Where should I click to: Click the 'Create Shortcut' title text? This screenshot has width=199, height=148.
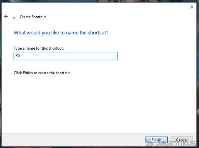pos(33,17)
